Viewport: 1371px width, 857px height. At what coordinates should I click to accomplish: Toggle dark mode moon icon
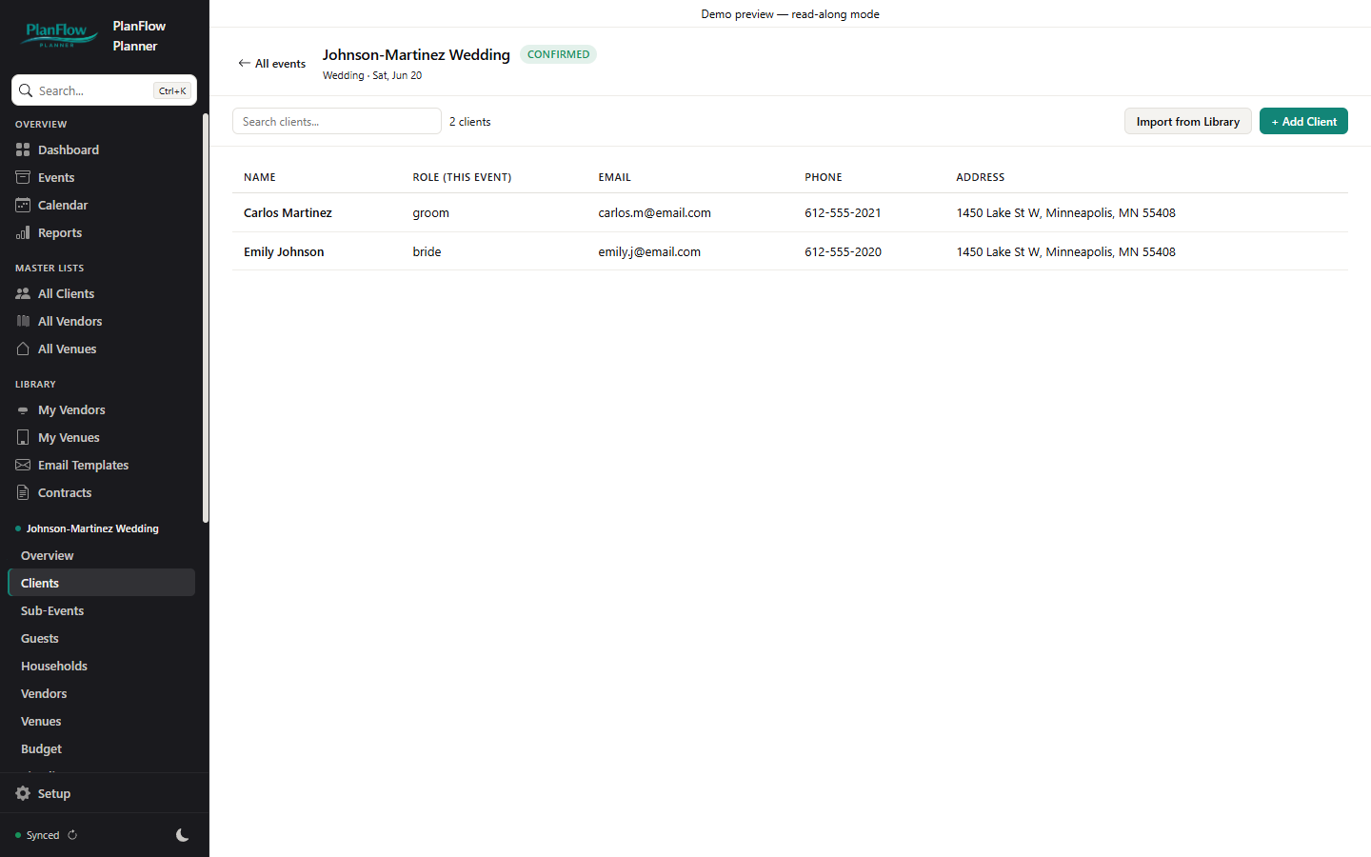coord(182,835)
